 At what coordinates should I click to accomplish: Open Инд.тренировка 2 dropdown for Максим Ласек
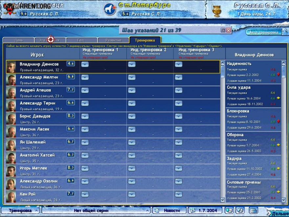pos(132,129)
